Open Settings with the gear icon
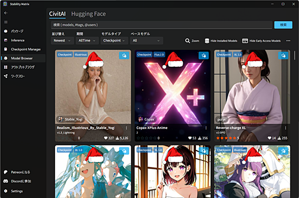This screenshot has height=198, width=299. pyautogui.click(x=6, y=191)
